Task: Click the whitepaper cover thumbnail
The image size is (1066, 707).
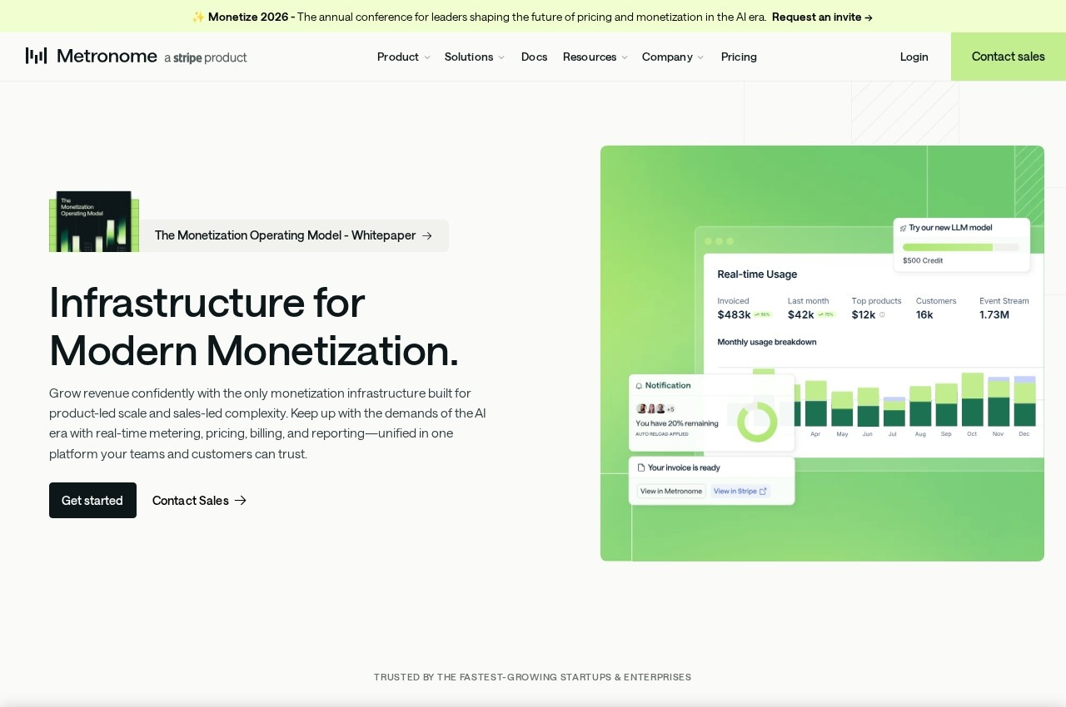Action: 94,221
